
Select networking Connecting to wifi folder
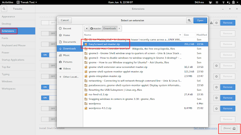pos(146,81)
